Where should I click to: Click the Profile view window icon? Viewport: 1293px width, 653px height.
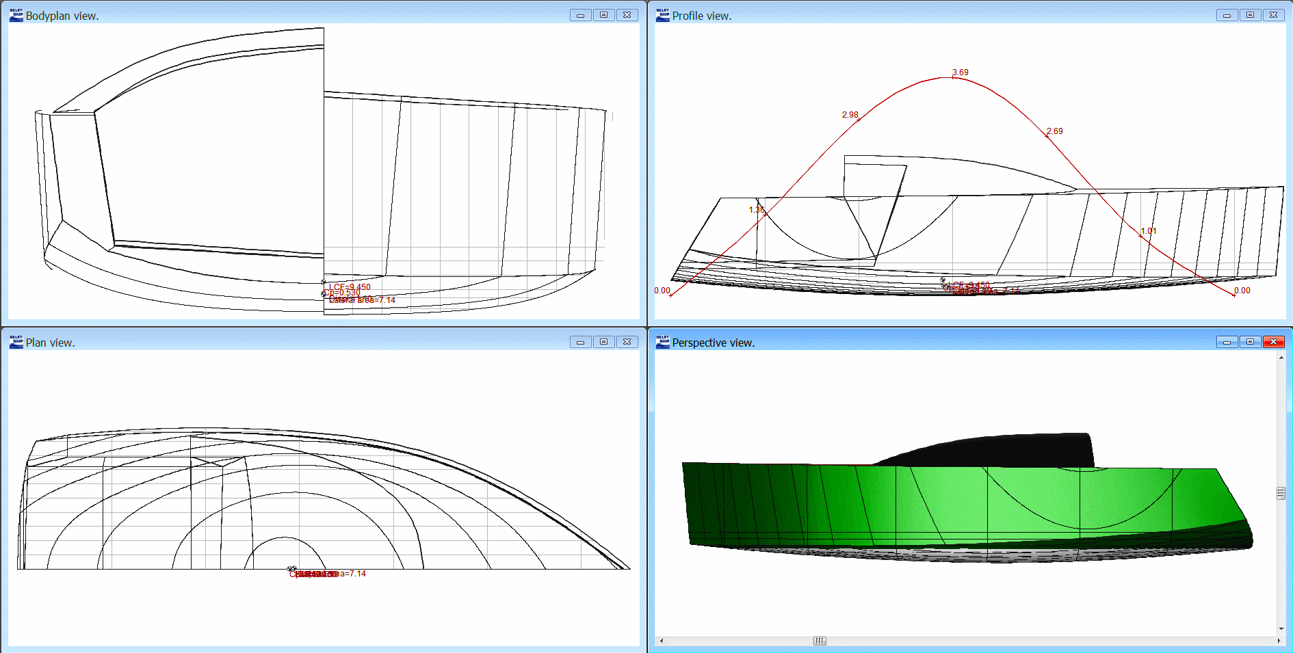tap(662, 15)
